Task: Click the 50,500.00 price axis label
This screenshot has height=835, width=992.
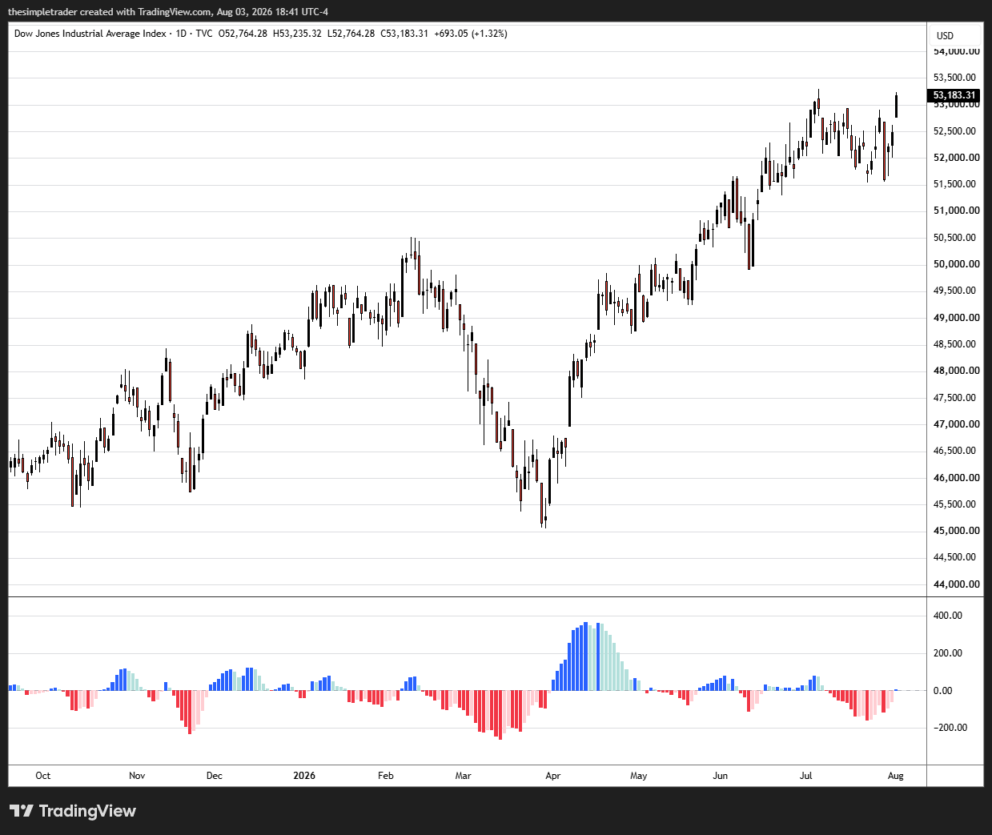Action: click(x=954, y=238)
